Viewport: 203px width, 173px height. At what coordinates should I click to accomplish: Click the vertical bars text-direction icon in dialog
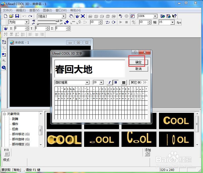point(124,82)
